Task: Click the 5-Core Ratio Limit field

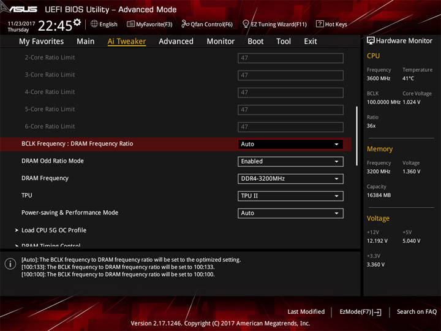Action: click(290, 110)
